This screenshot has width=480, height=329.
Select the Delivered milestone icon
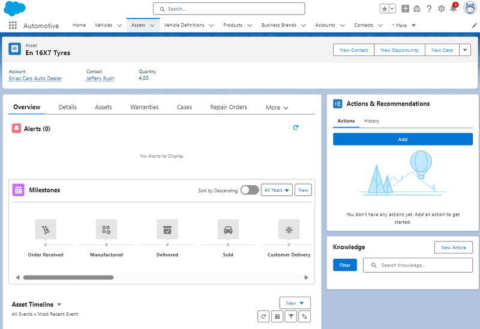[x=167, y=230]
